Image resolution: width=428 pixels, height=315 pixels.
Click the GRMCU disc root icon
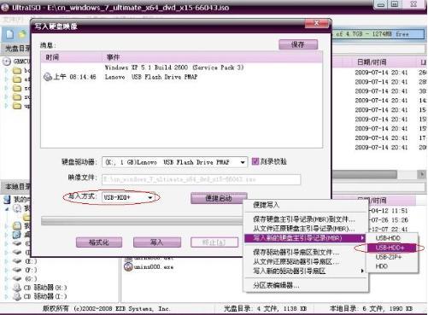(7, 61)
